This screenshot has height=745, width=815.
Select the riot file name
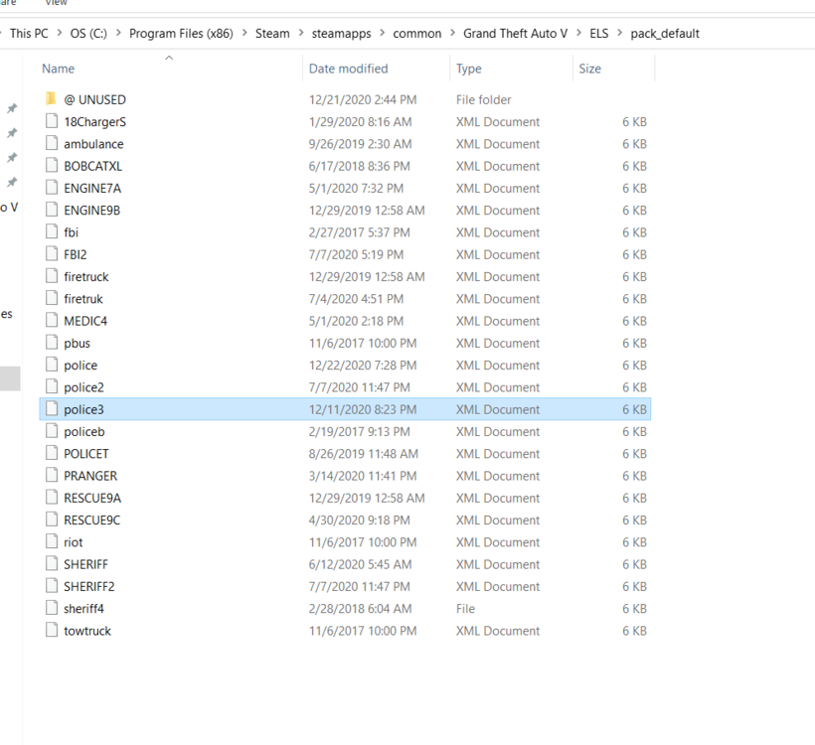[x=74, y=542]
